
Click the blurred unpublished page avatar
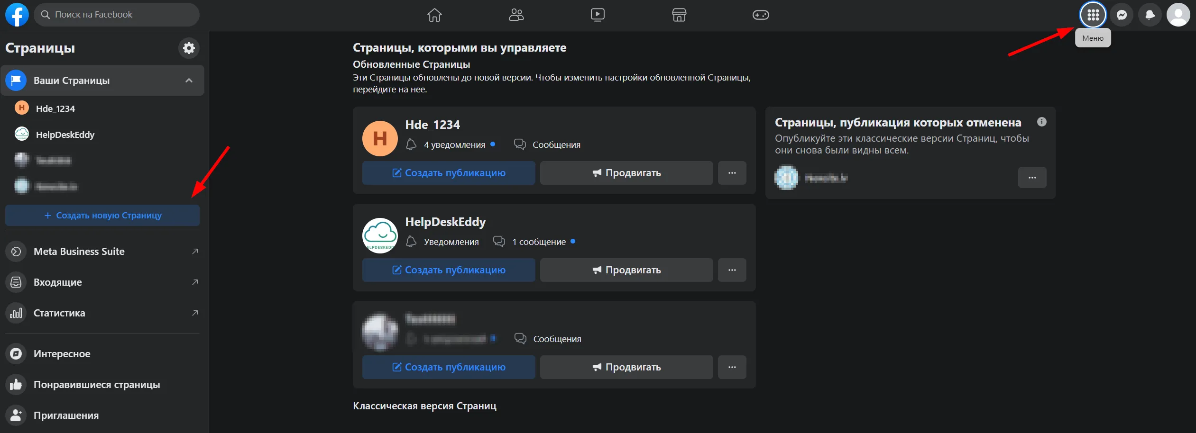click(786, 178)
